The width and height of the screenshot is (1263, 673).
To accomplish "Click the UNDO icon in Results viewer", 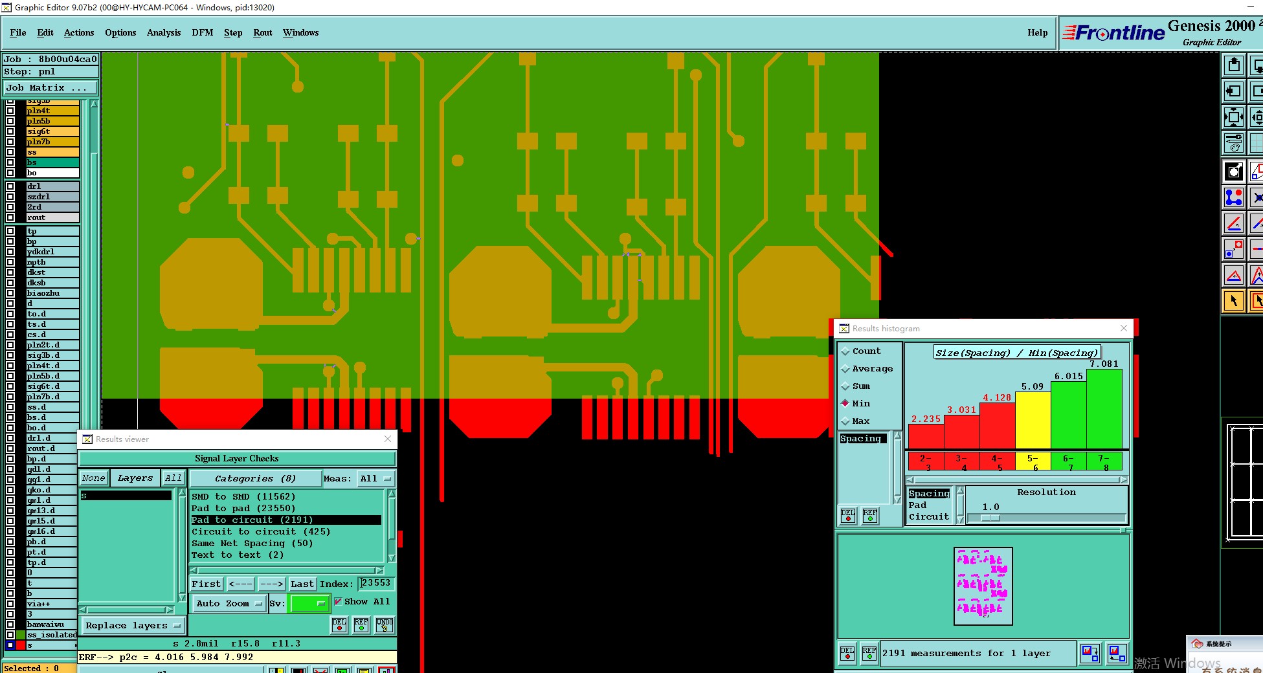I will tap(385, 625).
